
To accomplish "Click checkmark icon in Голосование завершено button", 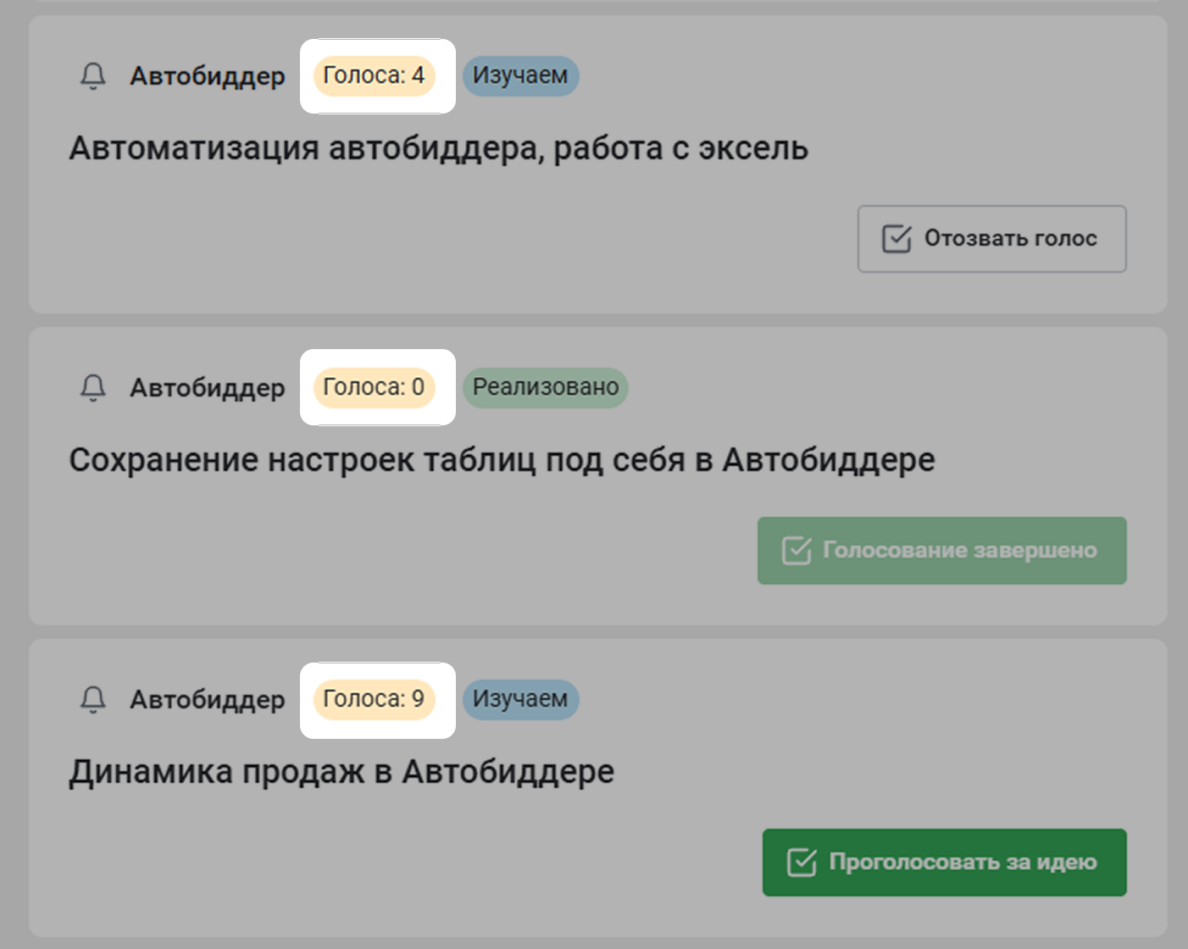I will [x=797, y=551].
